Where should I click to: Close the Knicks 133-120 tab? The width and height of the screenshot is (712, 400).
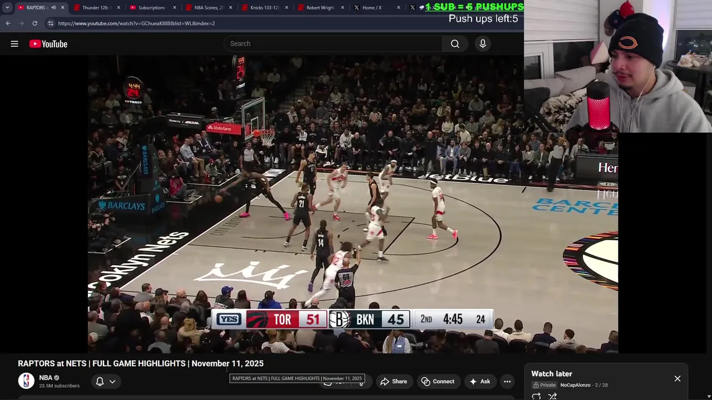click(287, 8)
